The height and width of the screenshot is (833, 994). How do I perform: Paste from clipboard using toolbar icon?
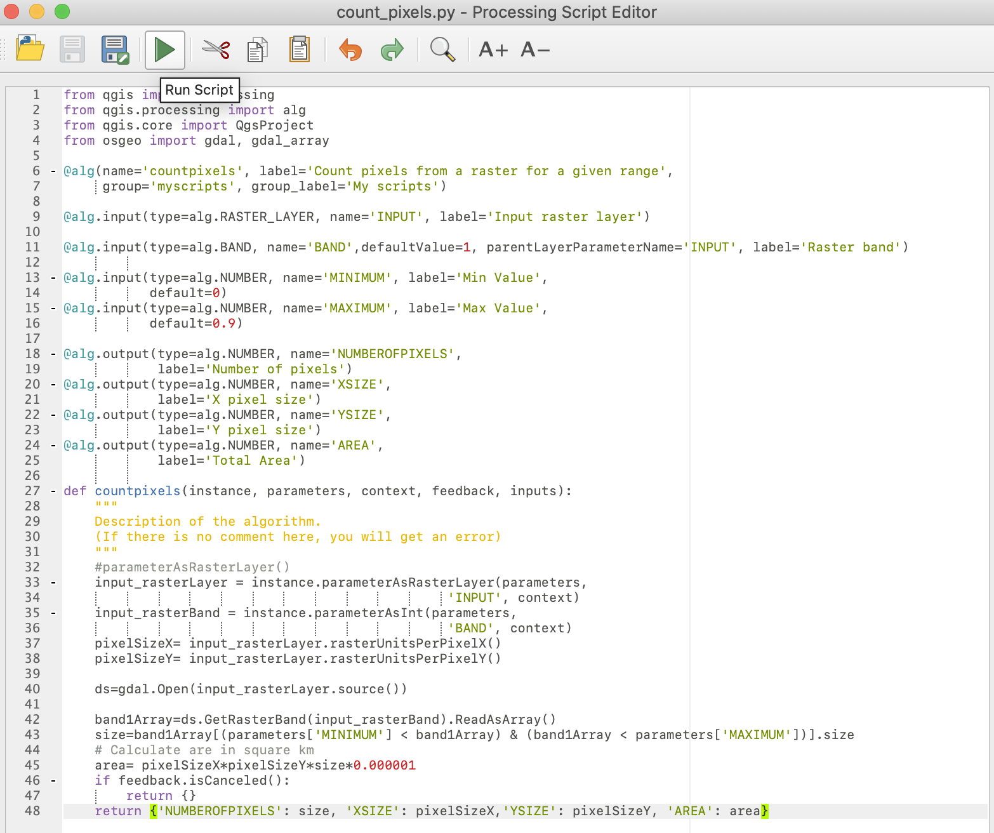click(300, 49)
